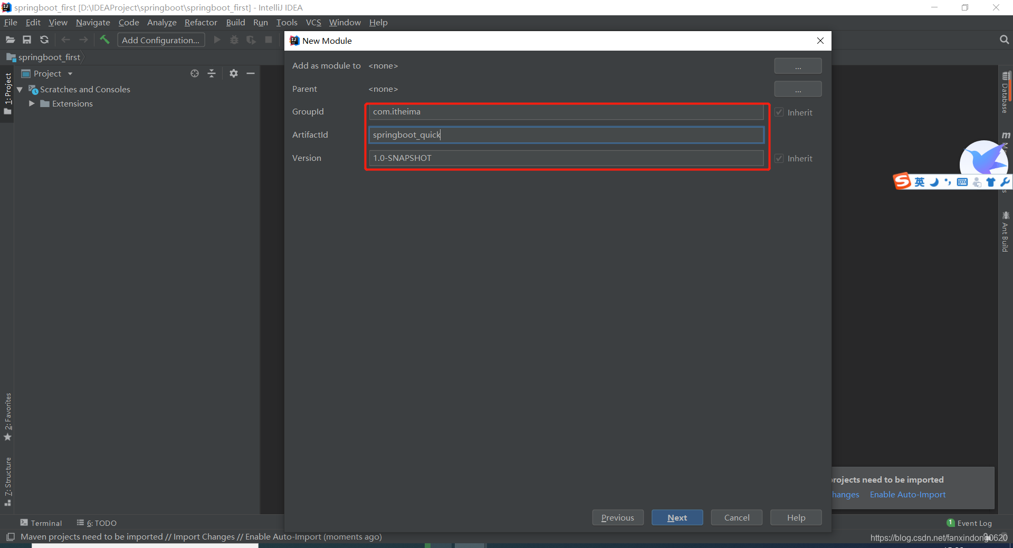
Task: Open the Edit menu
Action: point(33,23)
